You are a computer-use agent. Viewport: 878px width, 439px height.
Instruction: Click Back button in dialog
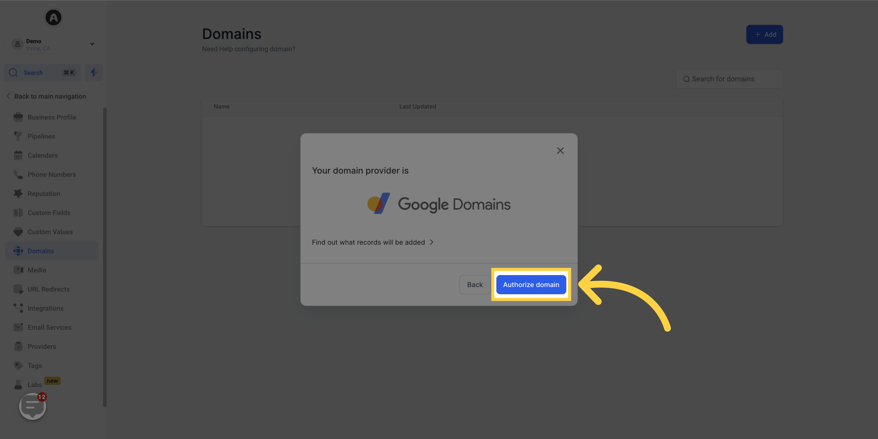click(475, 284)
